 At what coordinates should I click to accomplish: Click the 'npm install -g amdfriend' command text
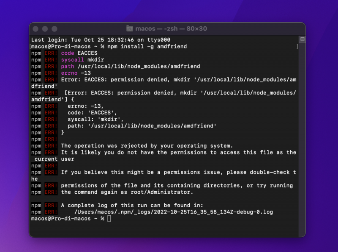(147, 46)
